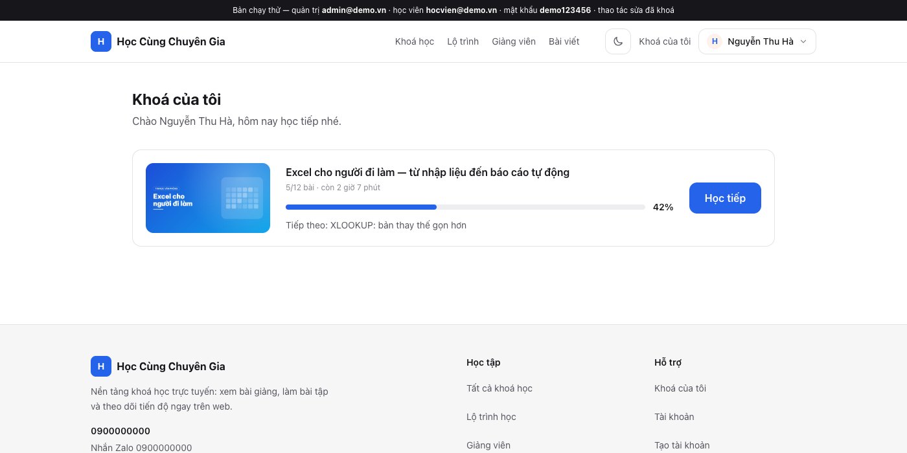Open Bài viết in top navigation
This screenshot has width=907, height=453.
pyautogui.click(x=564, y=41)
